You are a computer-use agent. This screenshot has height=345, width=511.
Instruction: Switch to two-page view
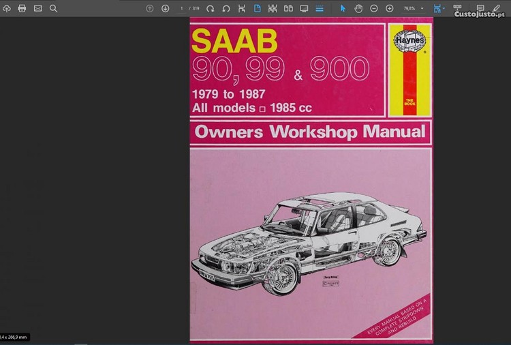(x=288, y=8)
